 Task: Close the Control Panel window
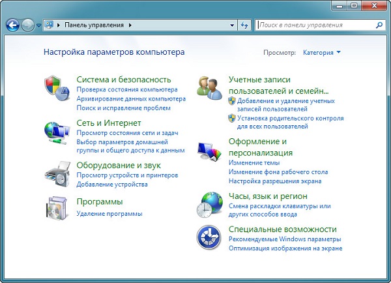374,5
